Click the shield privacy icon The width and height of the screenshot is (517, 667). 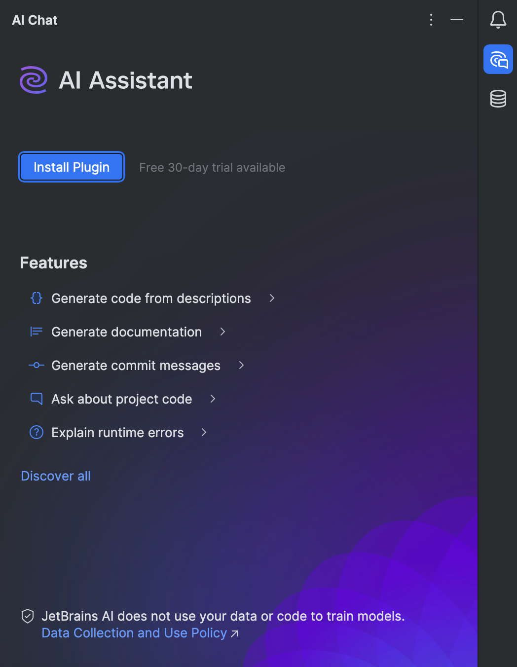click(x=28, y=616)
